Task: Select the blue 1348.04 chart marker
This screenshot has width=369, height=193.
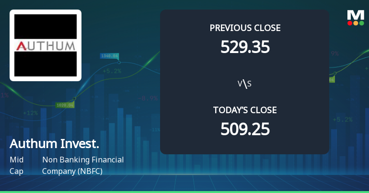Action: pos(109,56)
